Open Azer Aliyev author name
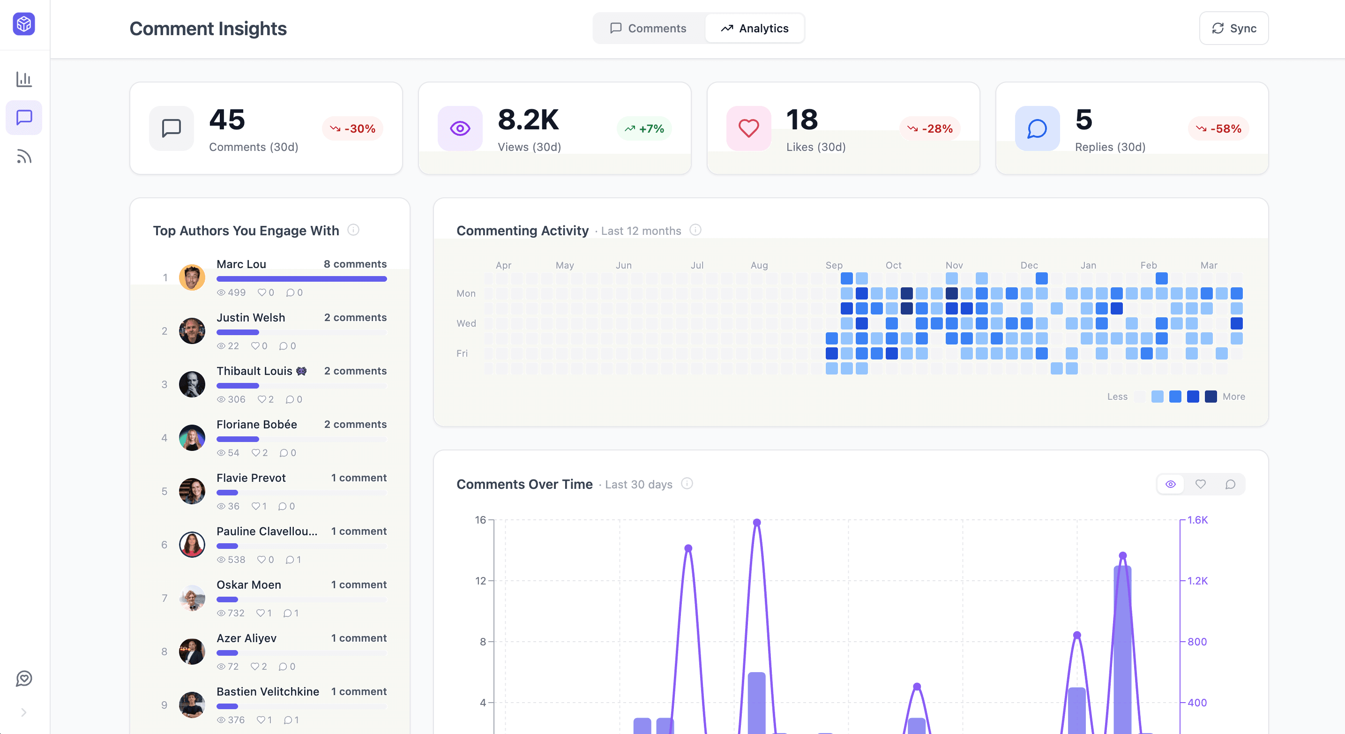Image resolution: width=1345 pixels, height=734 pixels. [247, 638]
